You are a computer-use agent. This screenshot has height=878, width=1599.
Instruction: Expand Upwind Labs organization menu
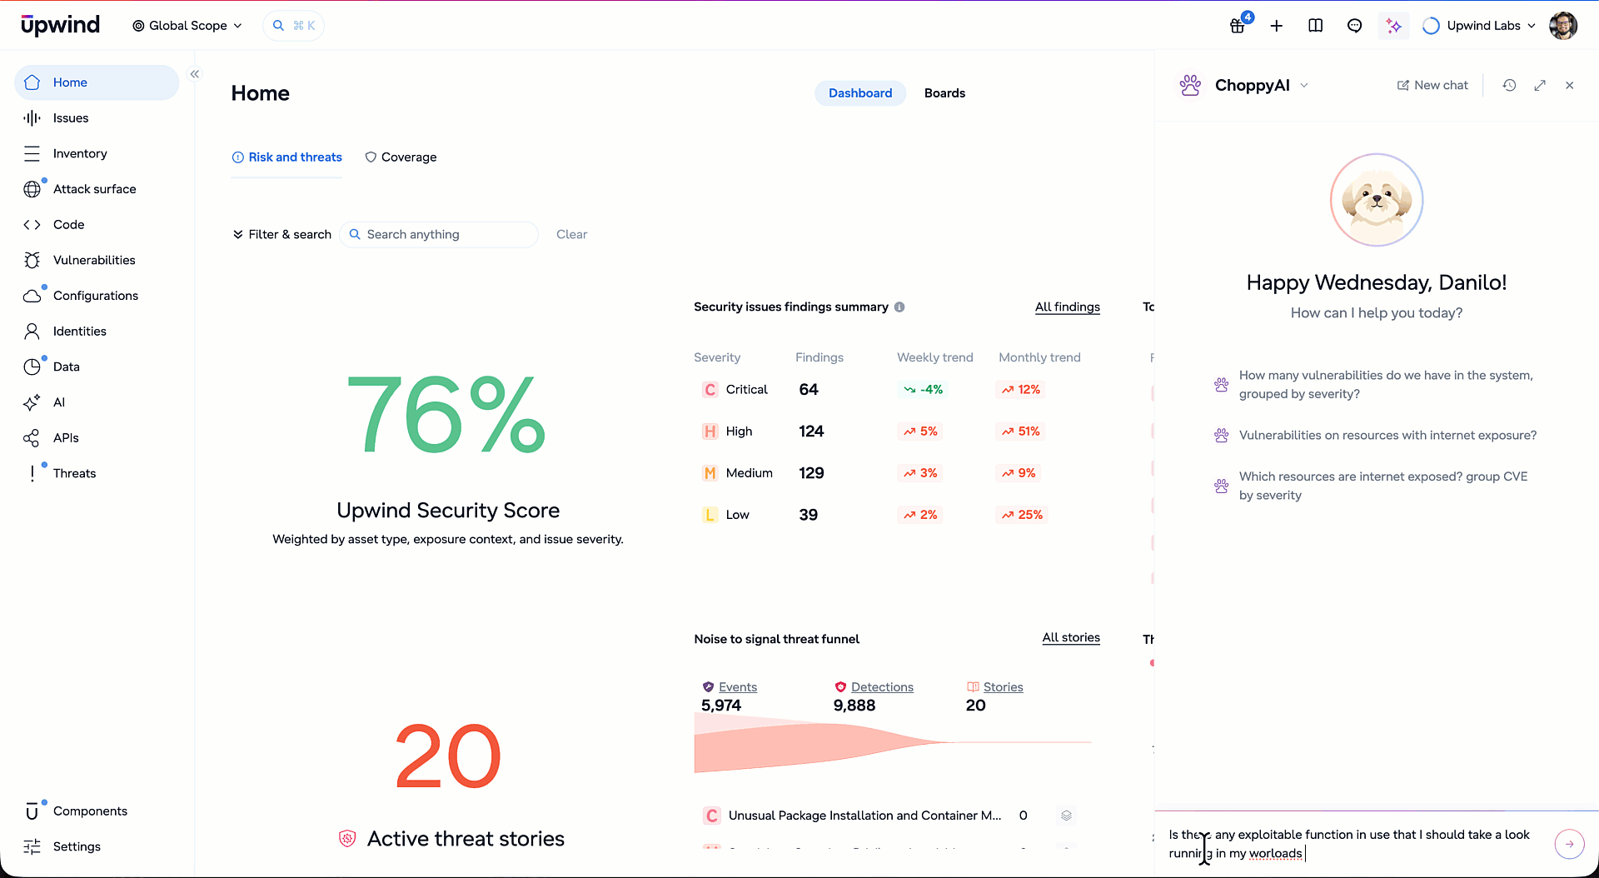[x=1479, y=26]
